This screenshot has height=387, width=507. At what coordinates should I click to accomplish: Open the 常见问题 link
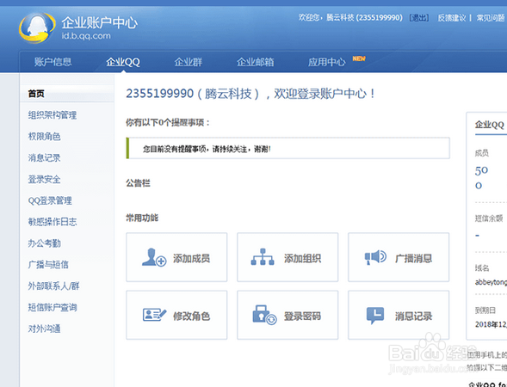[x=491, y=18]
